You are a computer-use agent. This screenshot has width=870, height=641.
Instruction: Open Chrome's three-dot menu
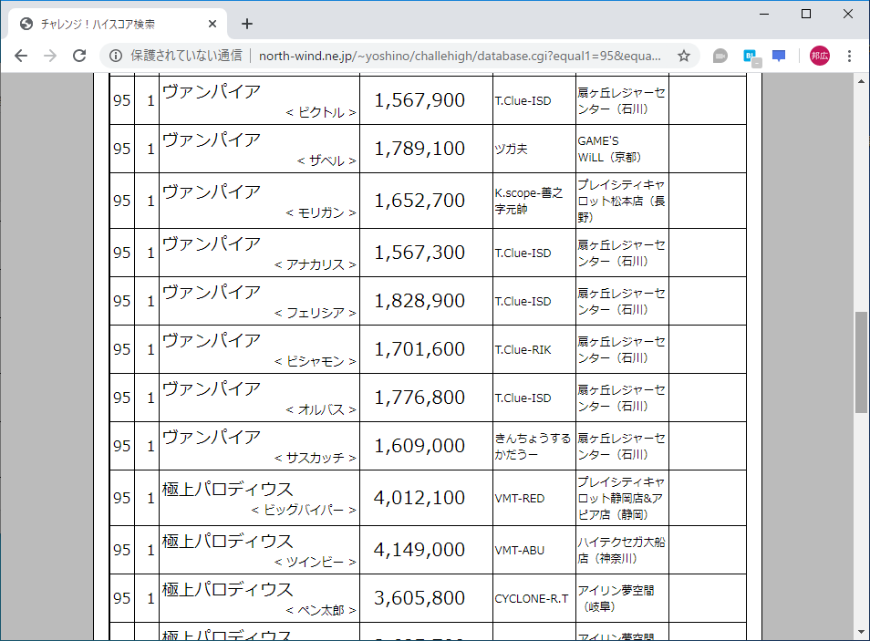coord(850,56)
